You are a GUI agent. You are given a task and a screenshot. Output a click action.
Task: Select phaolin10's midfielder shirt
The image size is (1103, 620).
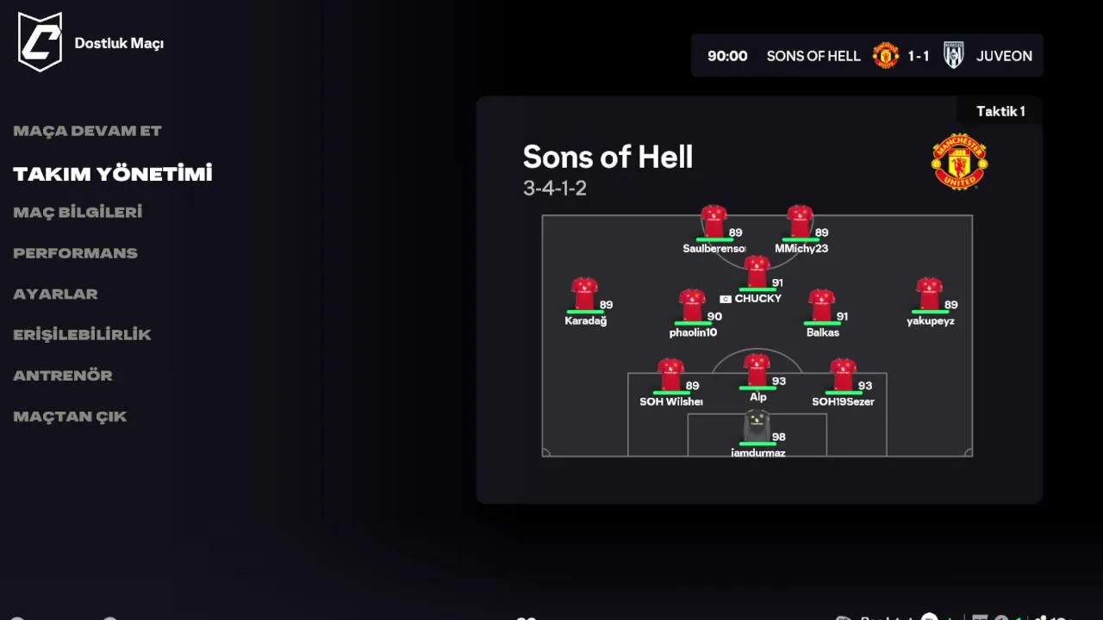tap(692, 306)
